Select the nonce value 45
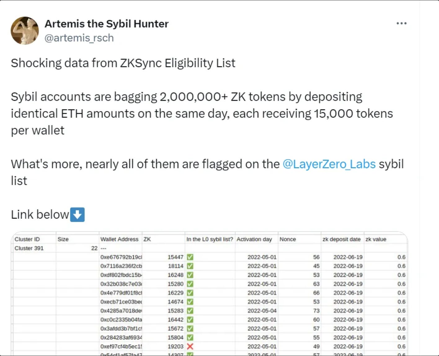 [316, 266]
